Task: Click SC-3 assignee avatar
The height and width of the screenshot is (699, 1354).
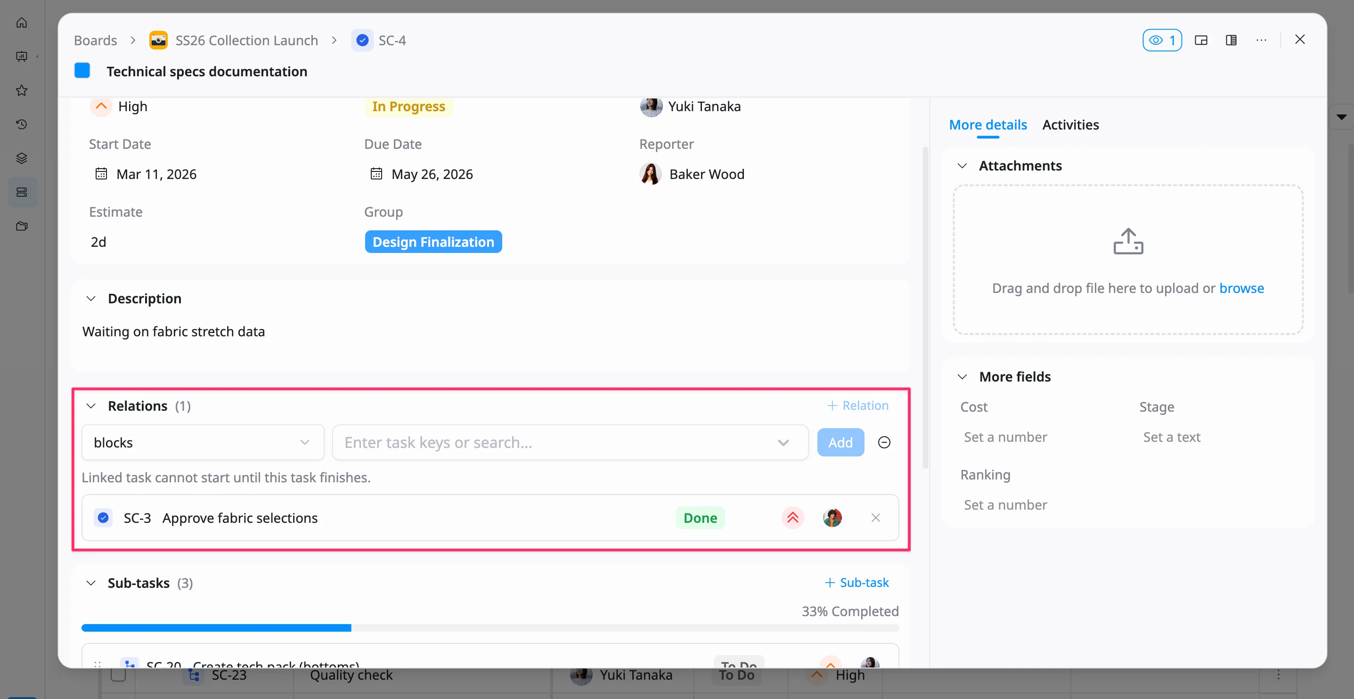Action: (x=832, y=518)
